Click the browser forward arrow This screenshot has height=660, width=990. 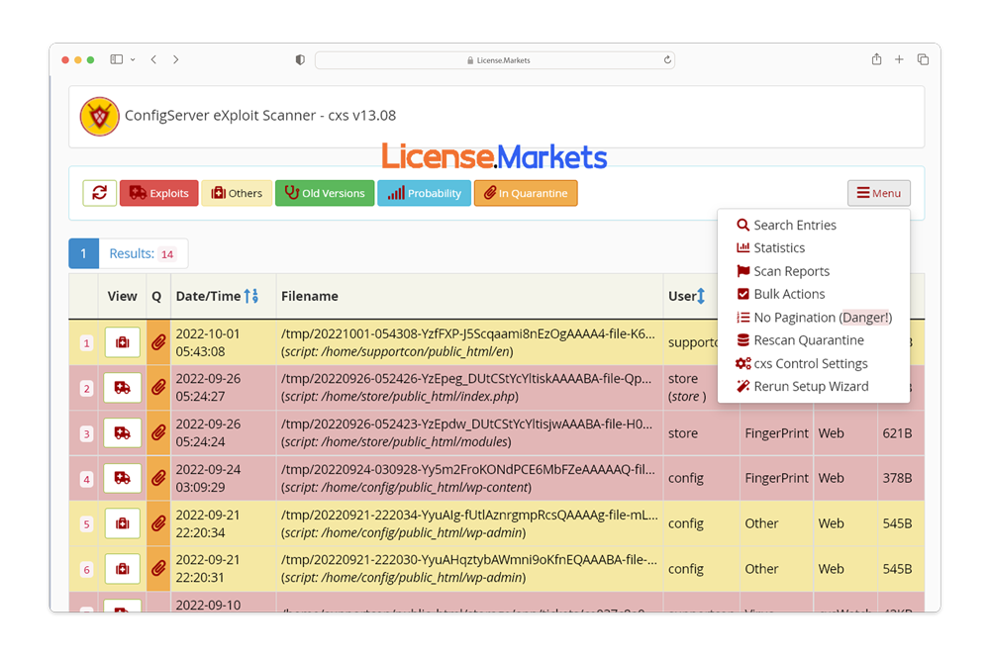pyautogui.click(x=175, y=59)
